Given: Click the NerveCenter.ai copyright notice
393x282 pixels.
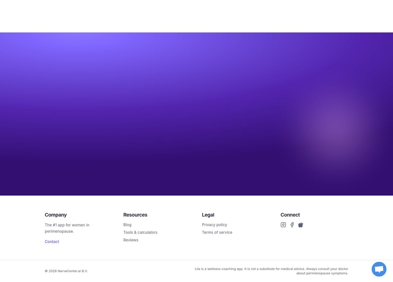Looking at the screenshot, I should [x=66, y=271].
